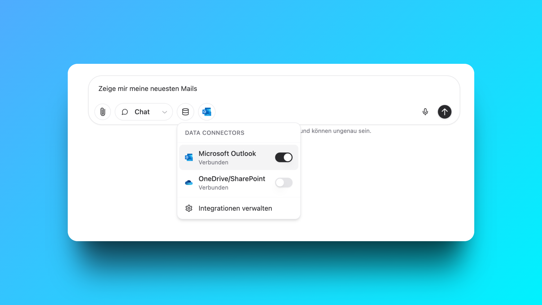Click the 'Verbunden' status under OneDrive/SharePoint

(x=213, y=188)
